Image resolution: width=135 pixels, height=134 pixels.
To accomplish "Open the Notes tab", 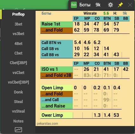I will [18, 121].
